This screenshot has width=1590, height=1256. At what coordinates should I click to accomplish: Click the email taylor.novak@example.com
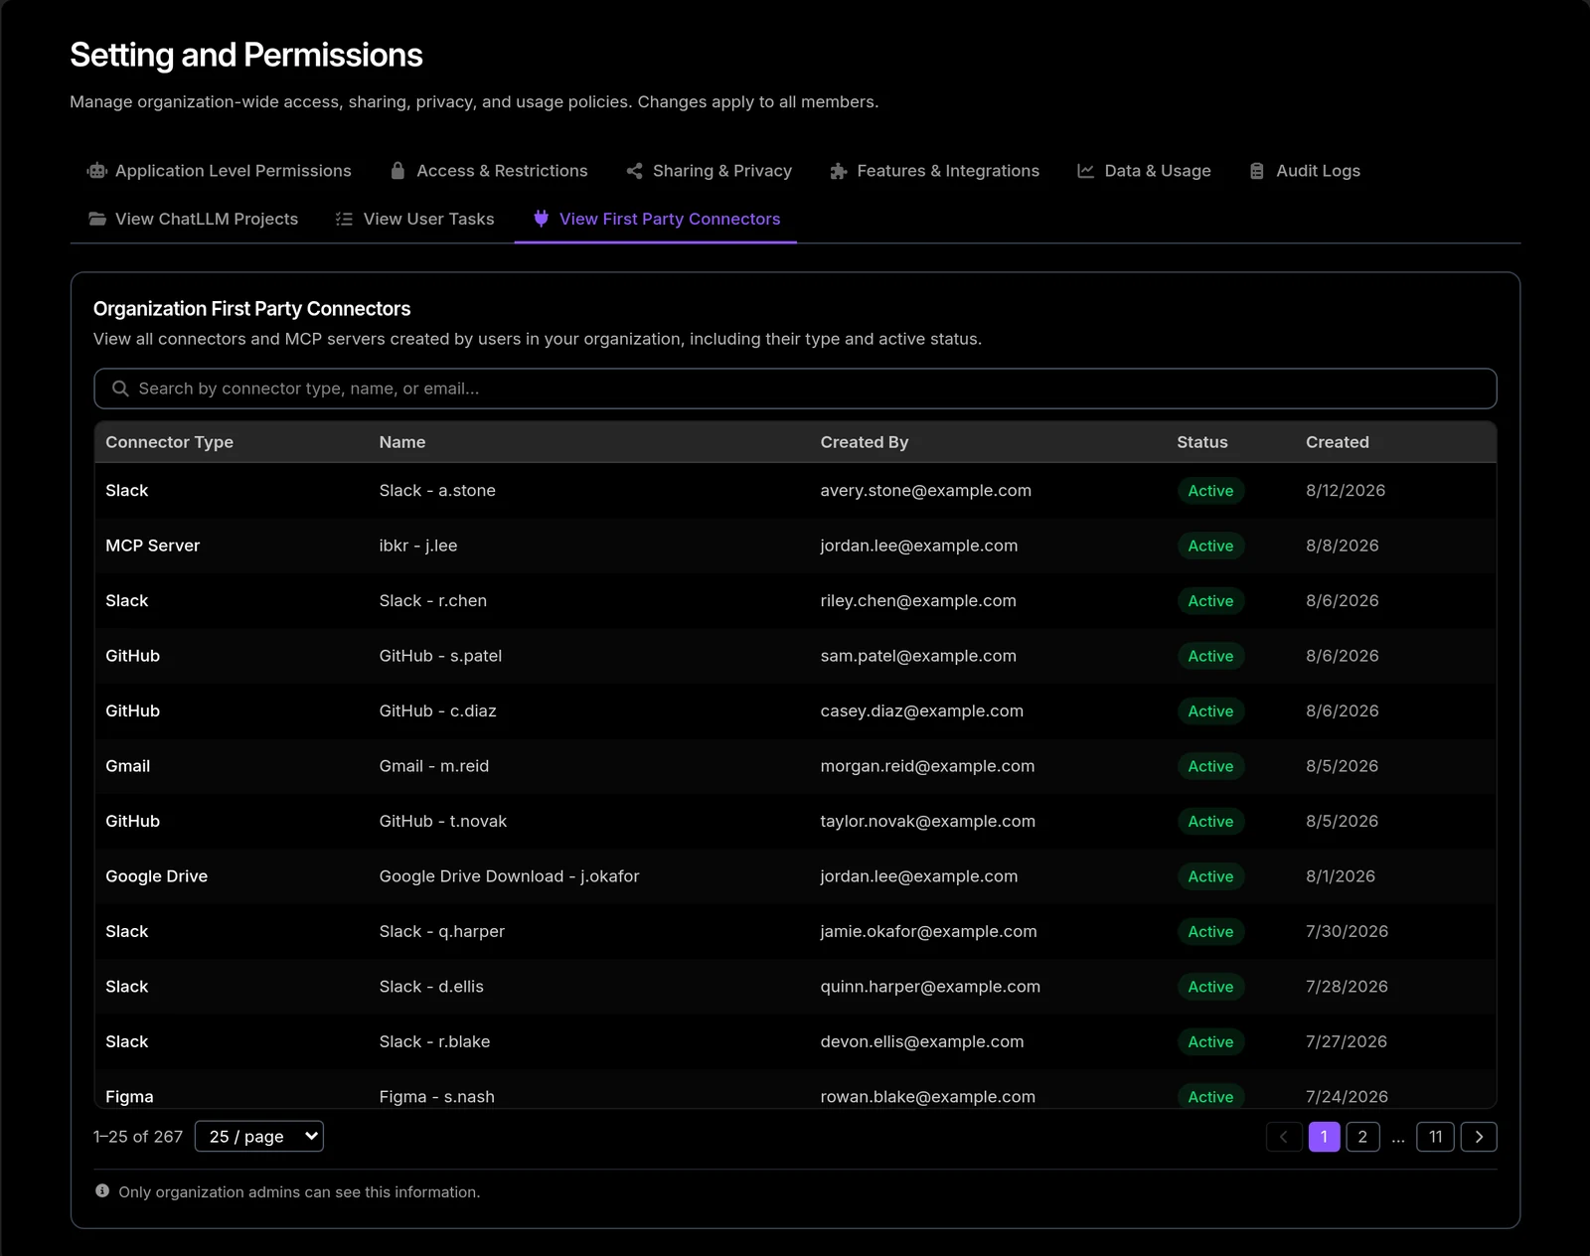click(928, 822)
